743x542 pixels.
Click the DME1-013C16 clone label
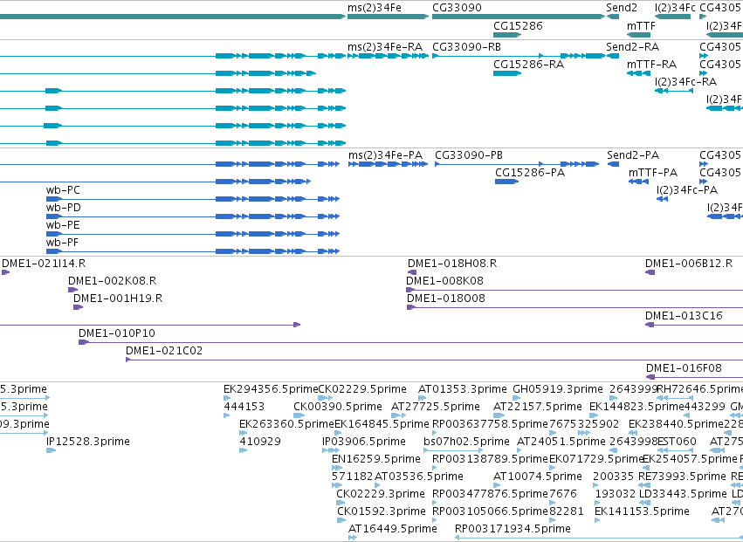pyautogui.click(x=685, y=316)
